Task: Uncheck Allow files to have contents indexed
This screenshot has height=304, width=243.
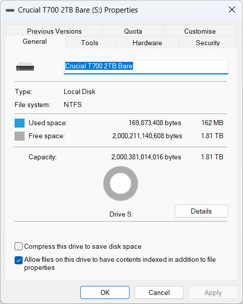Action: (x=19, y=260)
